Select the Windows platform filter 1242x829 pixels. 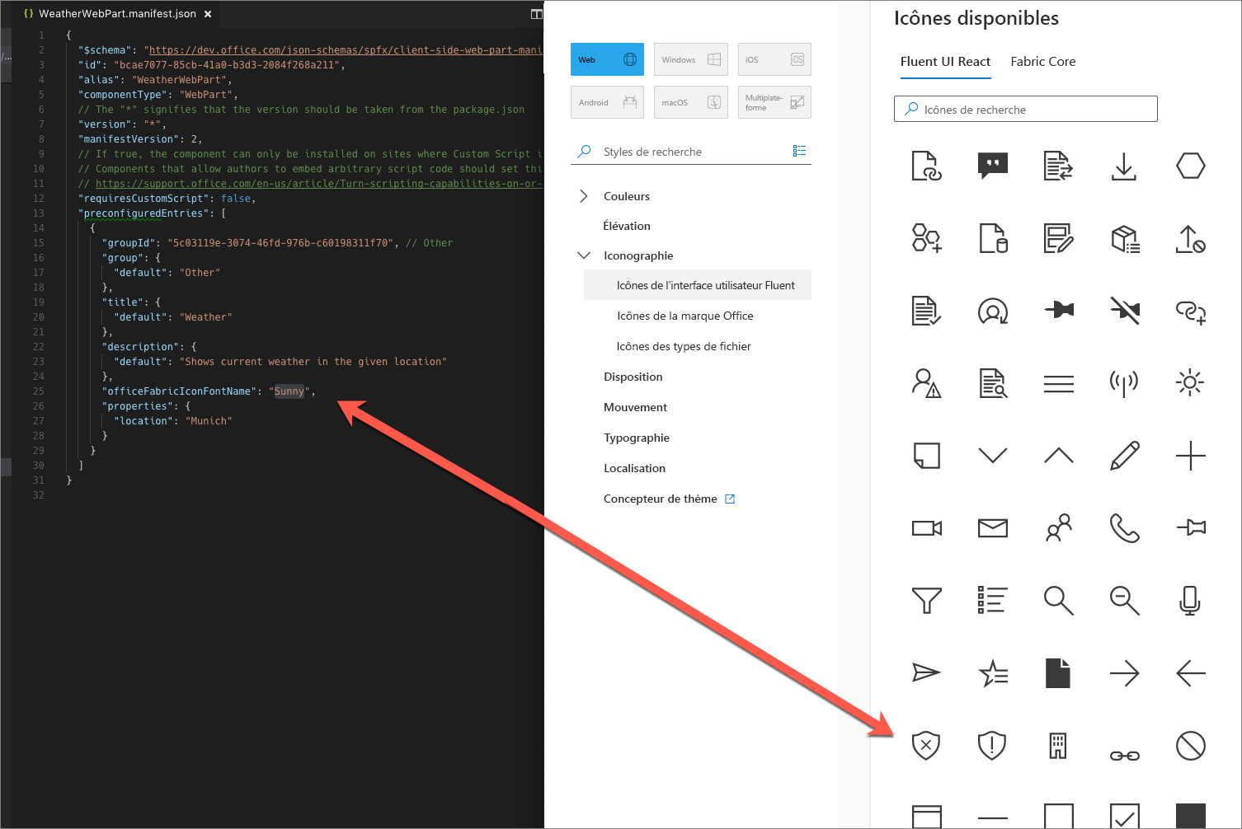690,59
